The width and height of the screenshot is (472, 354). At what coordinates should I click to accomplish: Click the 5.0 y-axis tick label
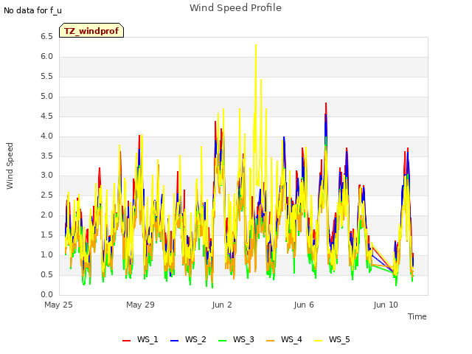46,97
